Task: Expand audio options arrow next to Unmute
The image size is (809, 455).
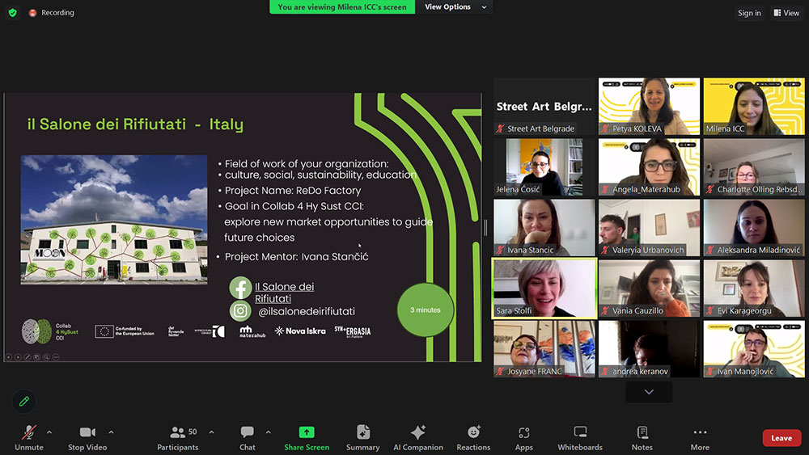Action: 49,432
